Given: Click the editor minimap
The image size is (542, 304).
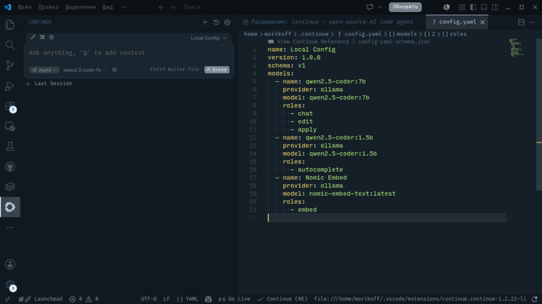Looking at the screenshot, I should [x=518, y=48].
